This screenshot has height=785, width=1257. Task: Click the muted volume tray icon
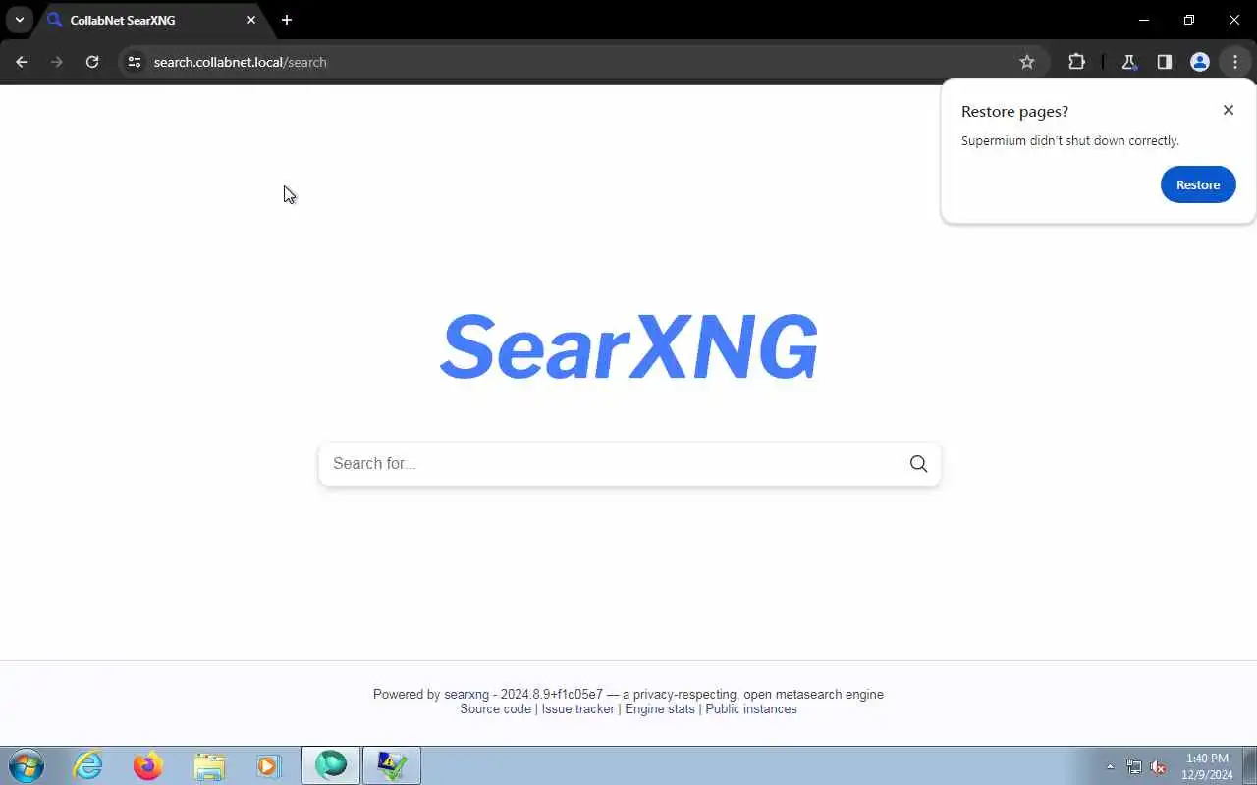coord(1159,767)
